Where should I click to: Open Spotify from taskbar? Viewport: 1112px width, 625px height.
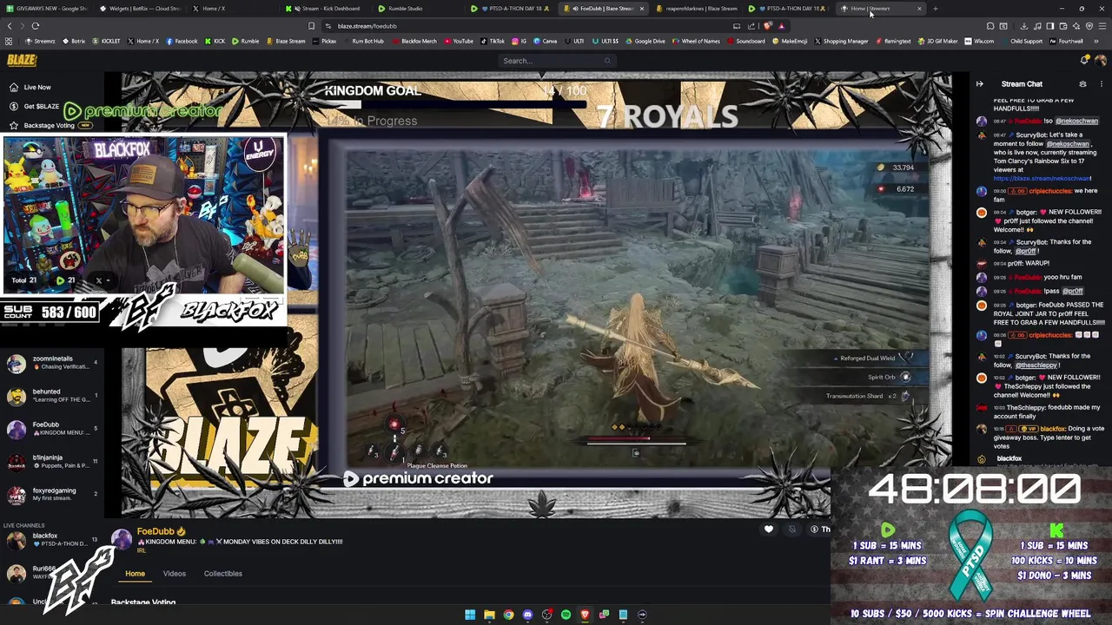(x=566, y=615)
